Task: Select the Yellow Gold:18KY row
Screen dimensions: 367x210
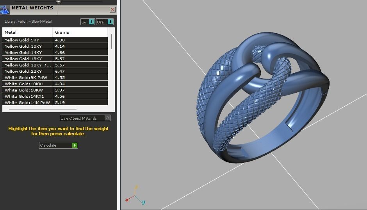Action: pyautogui.click(x=55, y=59)
